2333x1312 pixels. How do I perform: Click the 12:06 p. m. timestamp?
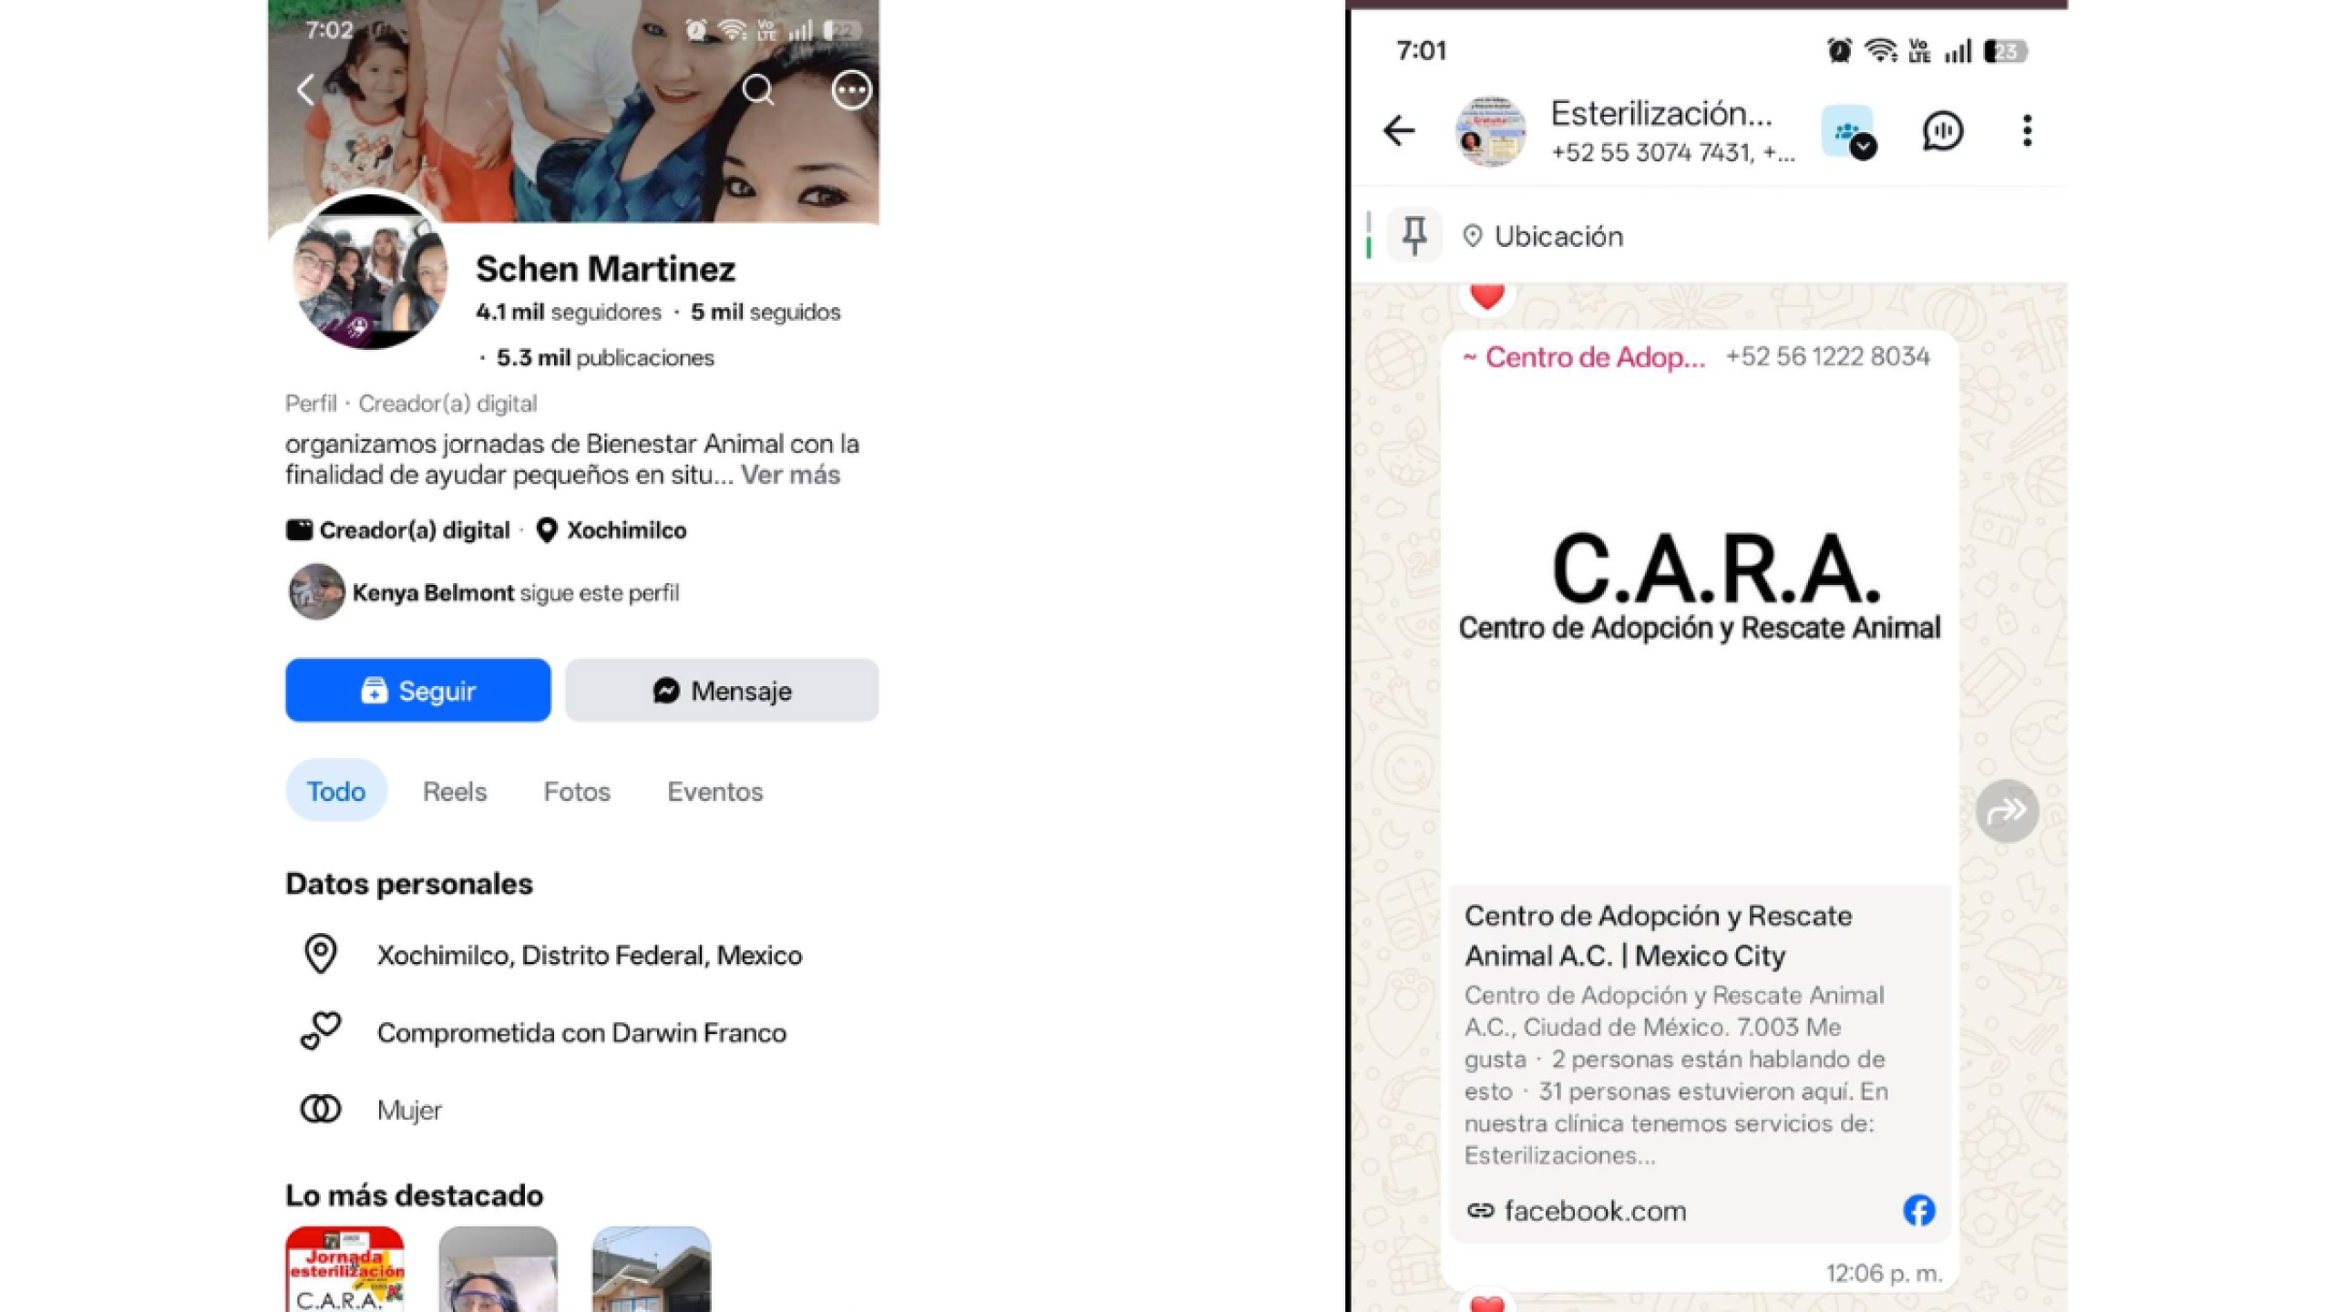tap(1884, 1273)
